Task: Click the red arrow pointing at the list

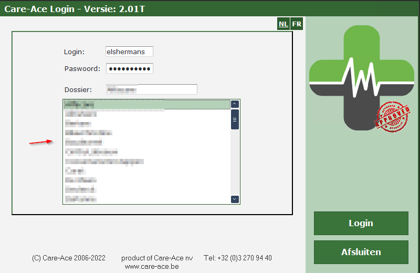Action: [41, 142]
